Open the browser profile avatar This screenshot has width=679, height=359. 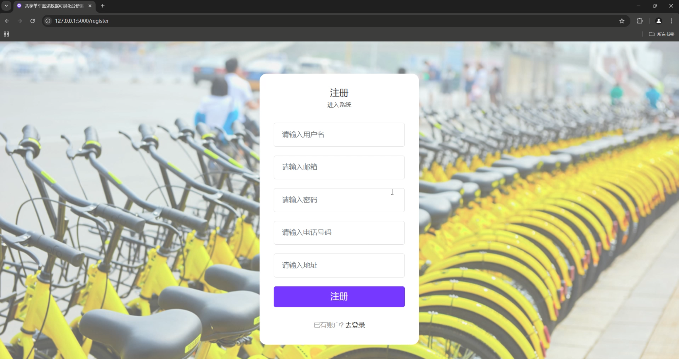[x=658, y=21]
